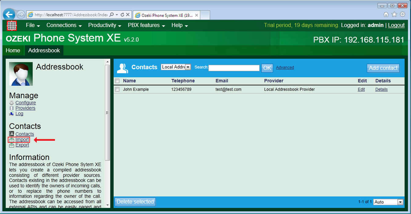
Task: Switch to the Home tab
Action: [13, 50]
